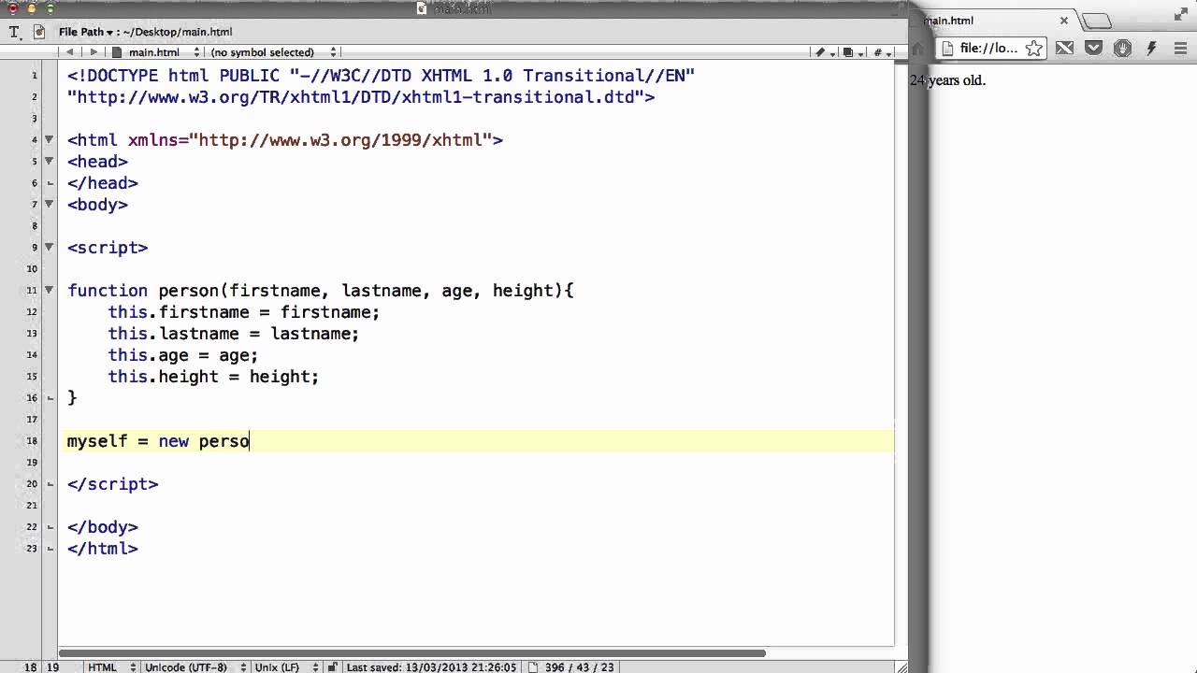Viewport: 1197px width, 673px height.
Task: Click the 'this.height = height;' line
Action: click(x=213, y=377)
